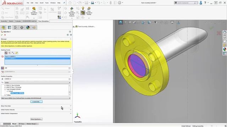Open the Tools menu

47,3
